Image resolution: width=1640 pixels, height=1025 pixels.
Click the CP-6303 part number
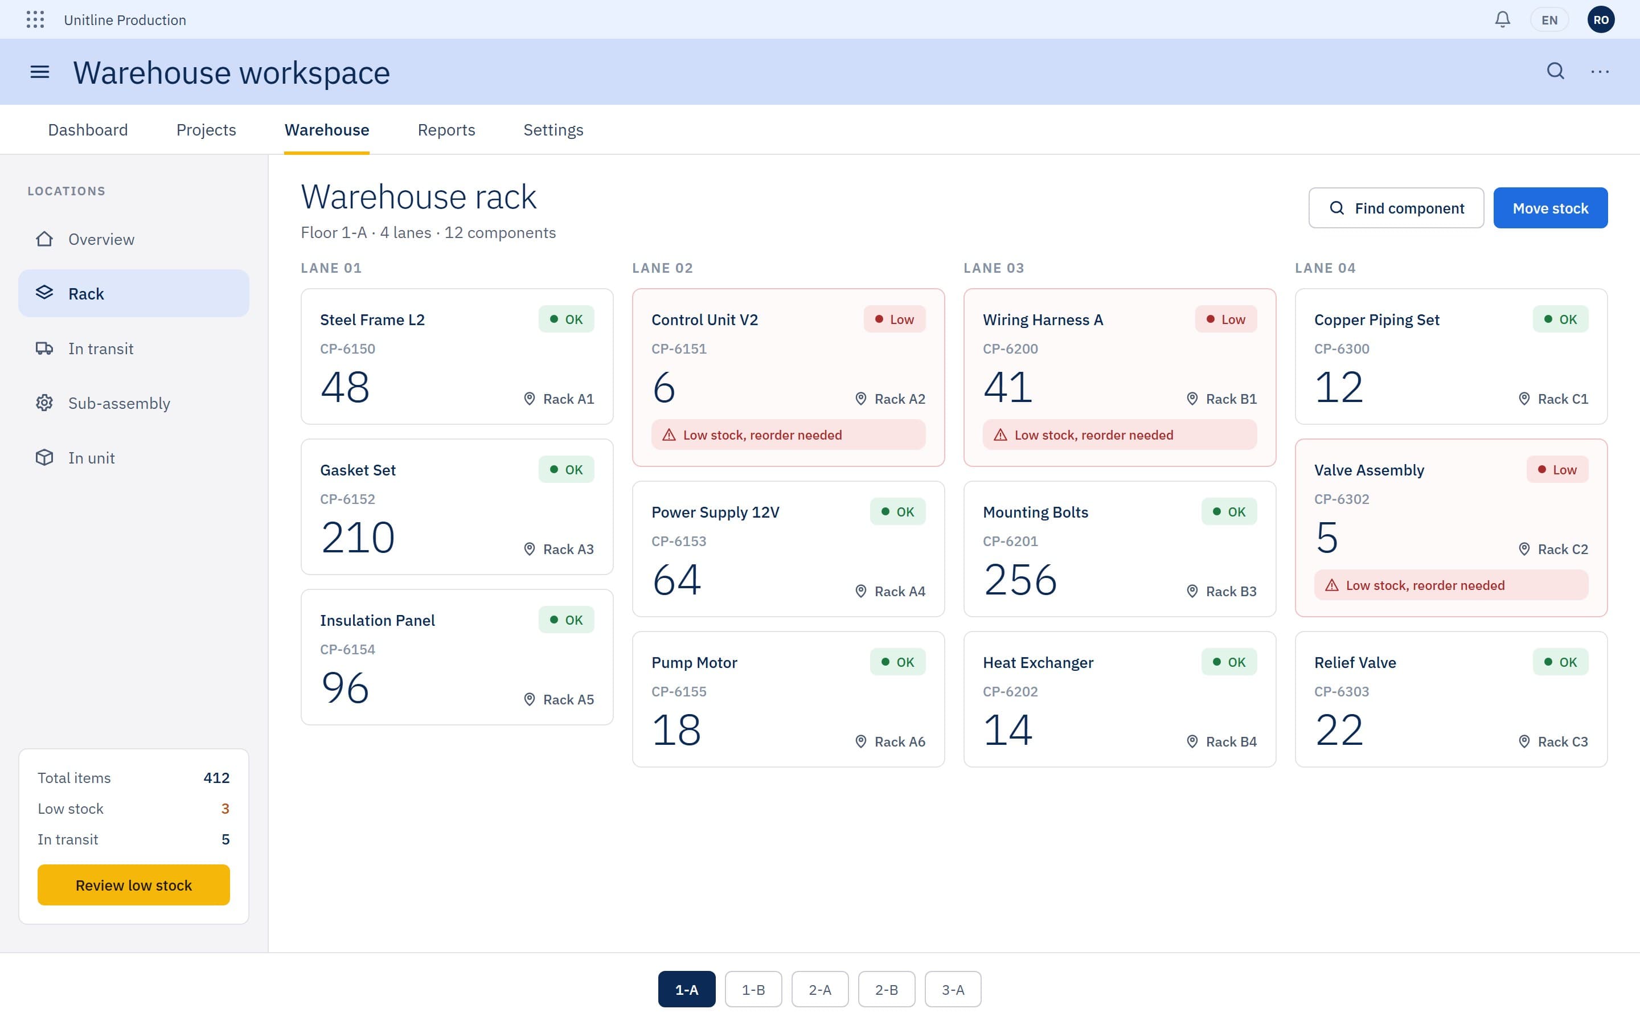1341,691
